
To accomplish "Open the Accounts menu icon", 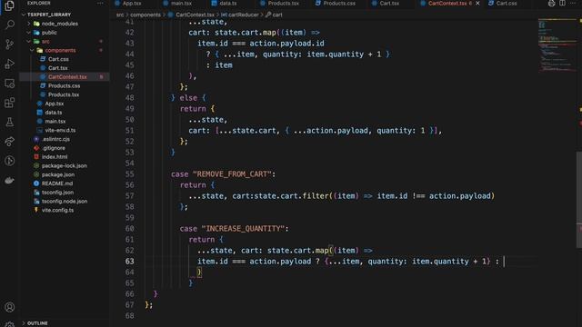I will tap(9, 307).
